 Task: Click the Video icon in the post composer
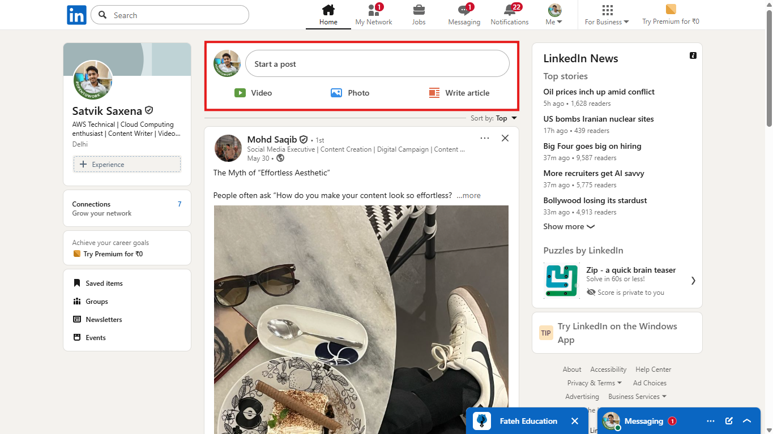[x=240, y=92]
